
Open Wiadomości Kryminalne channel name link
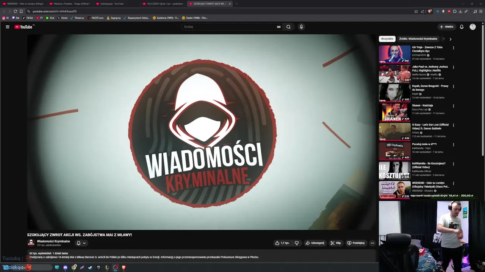tap(53, 241)
